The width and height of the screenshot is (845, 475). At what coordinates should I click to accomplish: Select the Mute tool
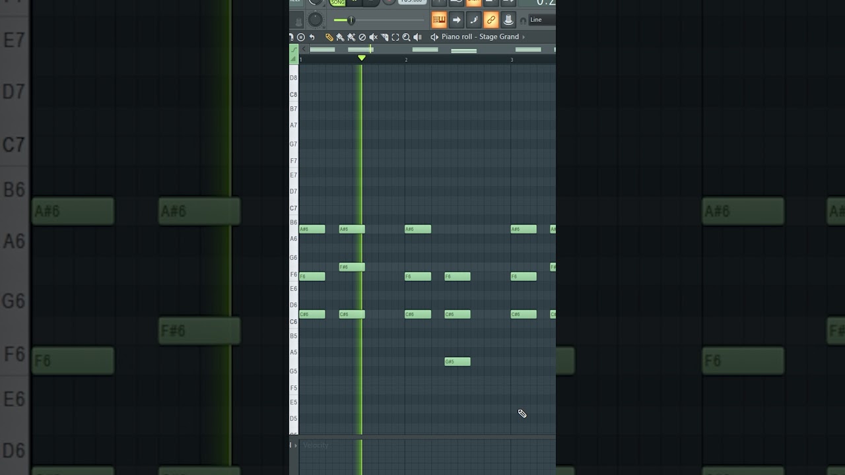pos(374,38)
